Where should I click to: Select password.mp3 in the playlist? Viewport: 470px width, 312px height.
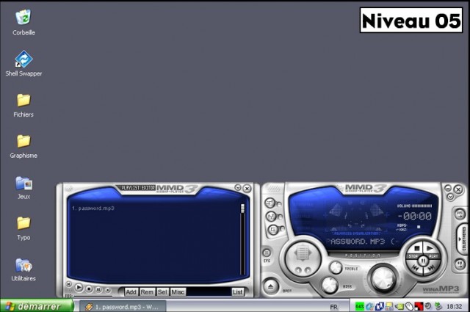93,208
